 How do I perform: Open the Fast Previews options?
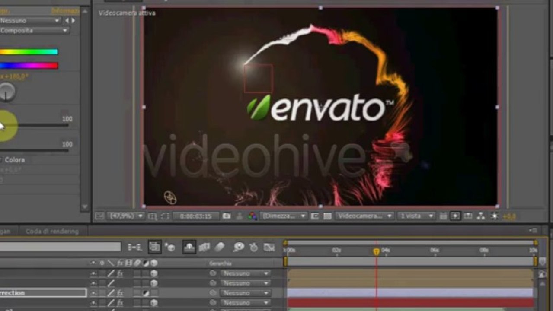(x=455, y=216)
